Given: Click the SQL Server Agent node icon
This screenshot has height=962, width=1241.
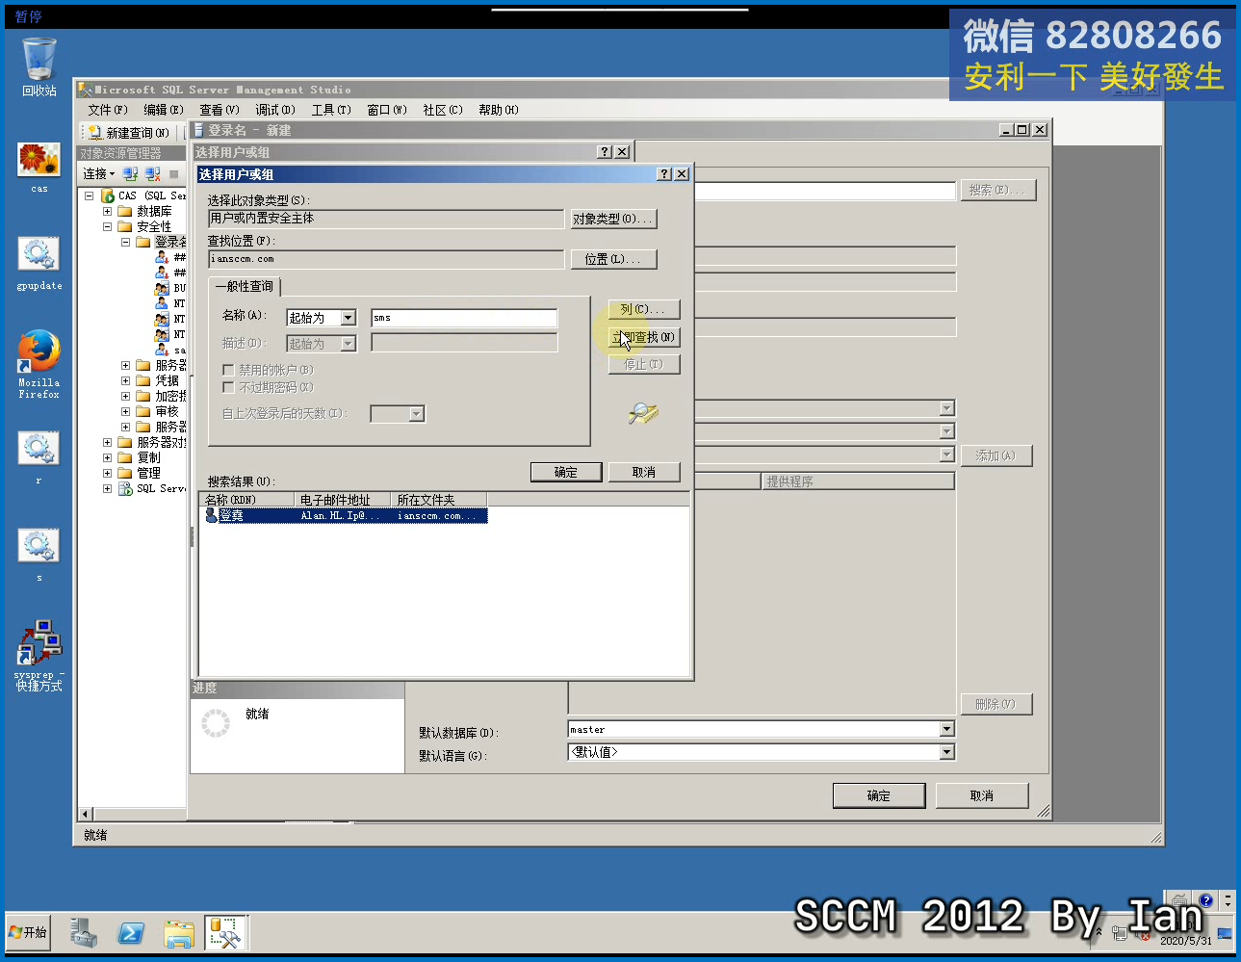Looking at the screenshot, I should point(125,489).
